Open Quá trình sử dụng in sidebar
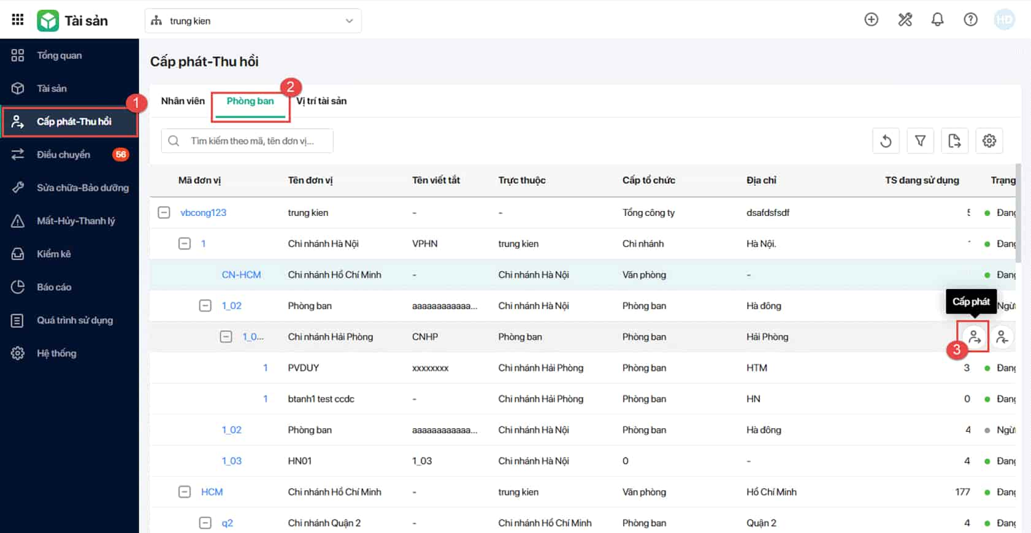 pos(69,320)
